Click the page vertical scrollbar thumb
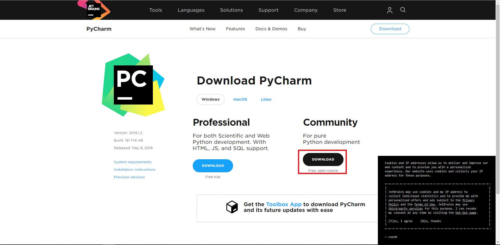This screenshot has width=500, height=245. click(498, 99)
